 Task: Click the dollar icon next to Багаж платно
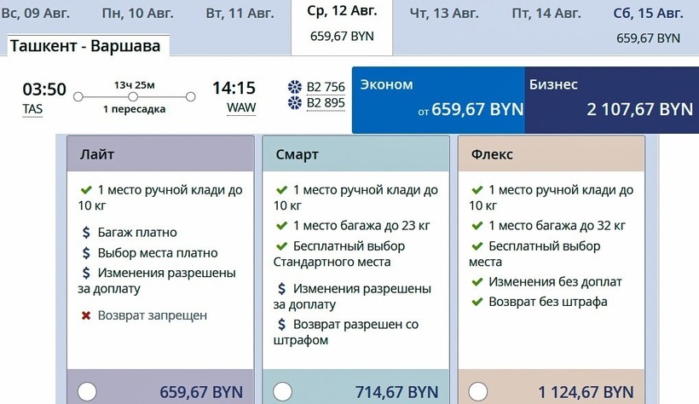[86, 232]
